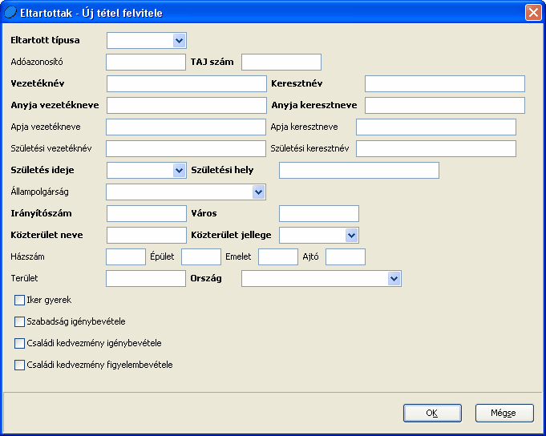Tick the Iker gyerek checkbox
The width and height of the screenshot is (546, 436).
(x=19, y=300)
